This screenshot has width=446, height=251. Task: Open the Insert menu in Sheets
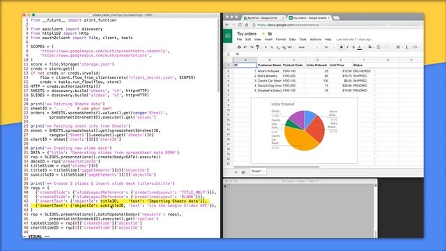pos(268,40)
